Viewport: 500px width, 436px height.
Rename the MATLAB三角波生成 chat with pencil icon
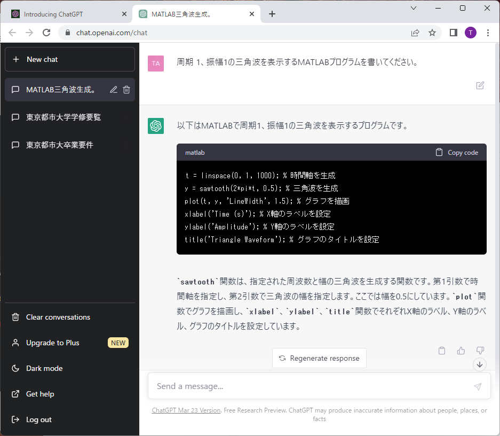coord(114,90)
